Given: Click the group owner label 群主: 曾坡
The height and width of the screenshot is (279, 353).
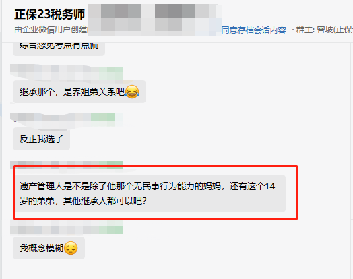Looking at the screenshot, I should tap(324, 30).
